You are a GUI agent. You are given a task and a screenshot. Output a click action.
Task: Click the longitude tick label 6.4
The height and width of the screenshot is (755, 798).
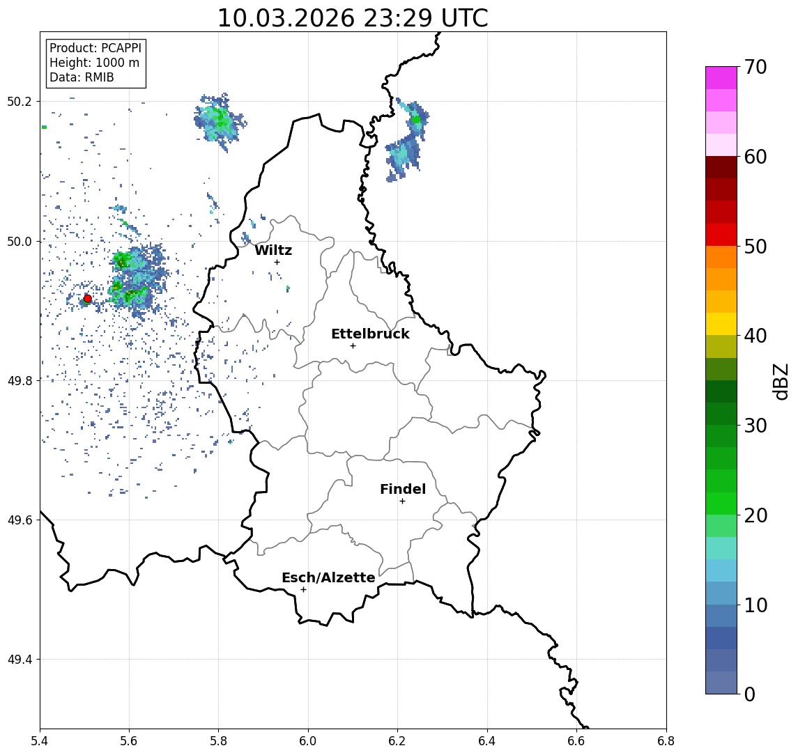(x=487, y=741)
